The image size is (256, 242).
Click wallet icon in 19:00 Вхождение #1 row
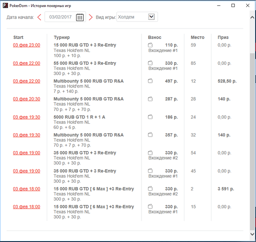pyautogui.click(x=150, y=171)
